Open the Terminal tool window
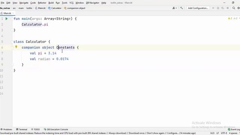Screen dimensions: 240x135 pyautogui.click(x=22, y=129)
